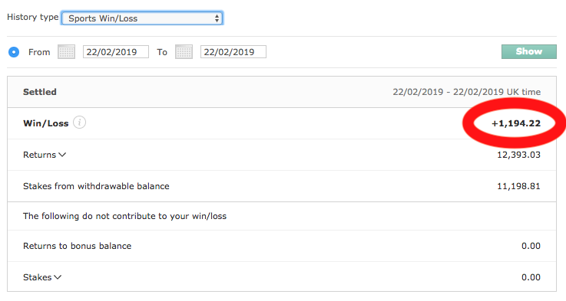Click the dropdown arrows of Sports Win/Loss selector
Image resolution: width=566 pixels, height=301 pixels.
click(217, 18)
